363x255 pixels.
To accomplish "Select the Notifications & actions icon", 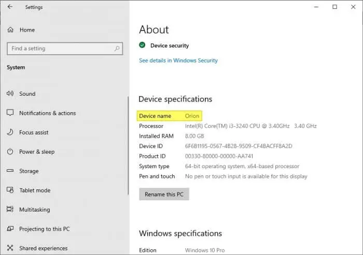I will (x=10, y=113).
